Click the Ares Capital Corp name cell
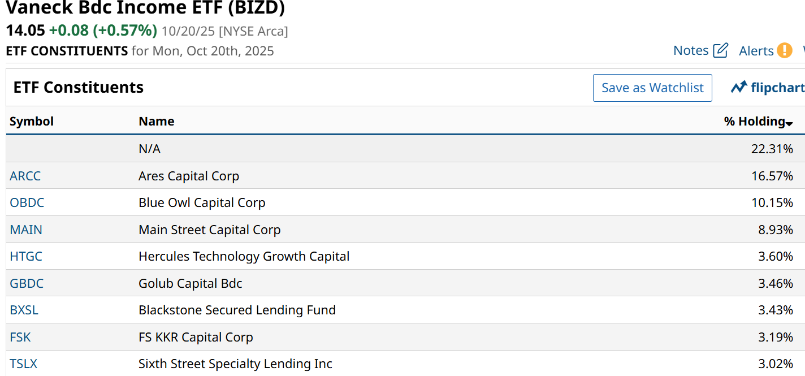The width and height of the screenshot is (805, 376). (189, 176)
